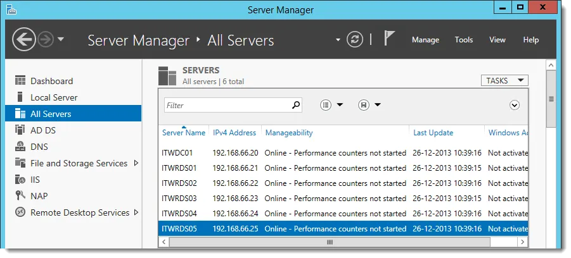This screenshot has width=571, height=258.
Task: Sort by Server Name column
Action: point(184,133)
